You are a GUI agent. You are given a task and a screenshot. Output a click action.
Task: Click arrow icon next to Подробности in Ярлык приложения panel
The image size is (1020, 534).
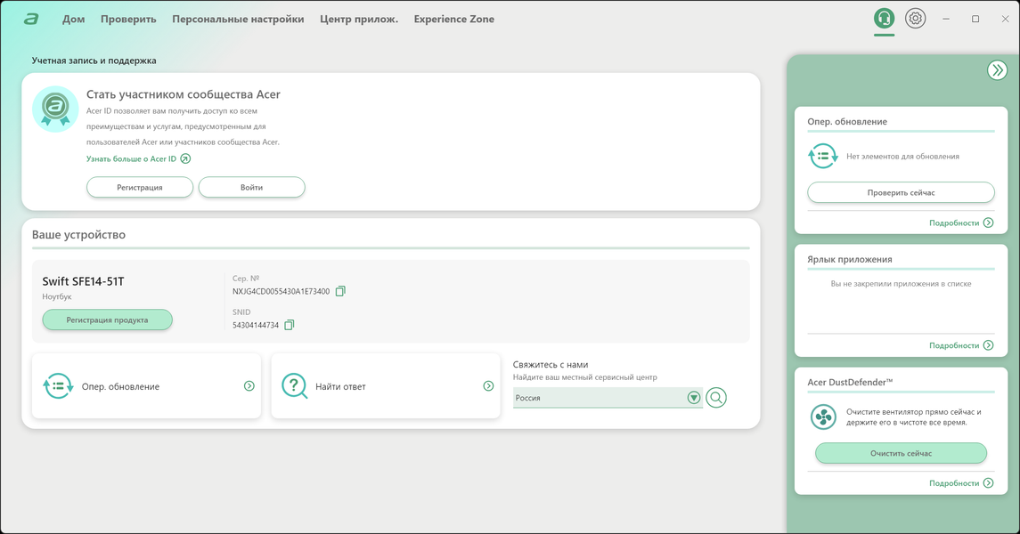[x=989, y=345]
